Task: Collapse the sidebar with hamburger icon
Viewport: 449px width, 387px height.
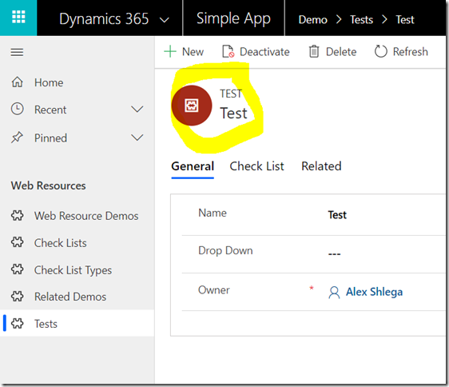Action: point(17,52)
